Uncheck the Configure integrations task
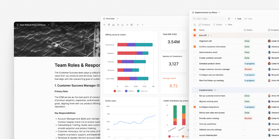279x139 pixels. point(195,107)
